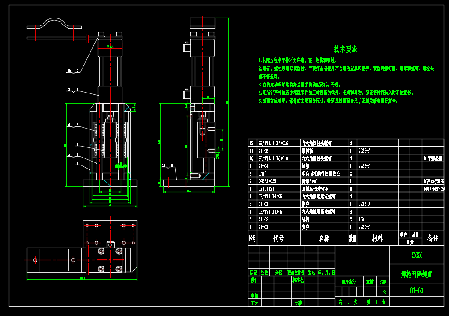The height and width of the screenshot is (316, 449).
Task: Select the 标准化 label cell
Action: 298,280
